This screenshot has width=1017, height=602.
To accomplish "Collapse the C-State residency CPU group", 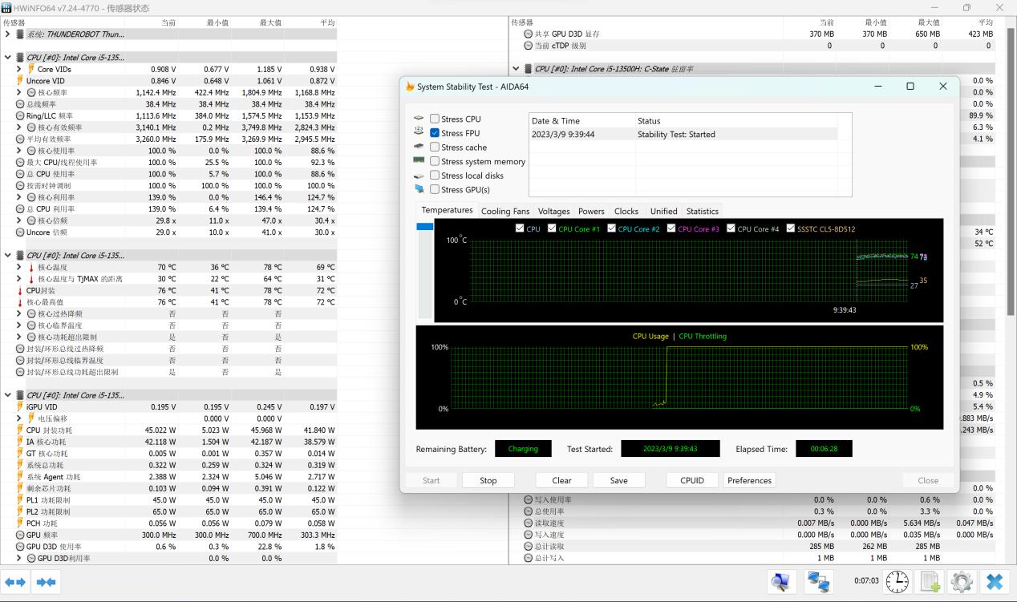I will click(x=516, y=69).
